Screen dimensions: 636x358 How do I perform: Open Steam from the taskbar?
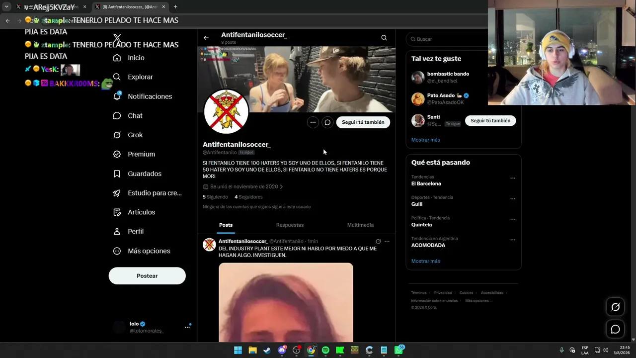click(x=267, y=350)
